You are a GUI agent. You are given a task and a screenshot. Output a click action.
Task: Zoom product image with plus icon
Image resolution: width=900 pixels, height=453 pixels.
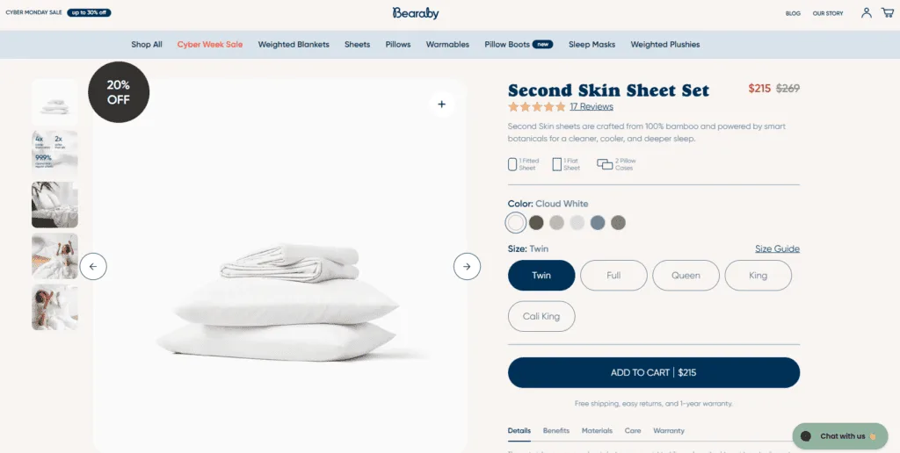(x=441, y=104)
